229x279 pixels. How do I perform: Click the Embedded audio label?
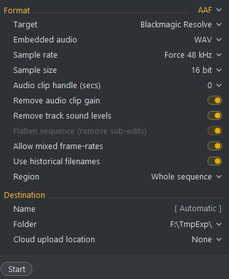pos(45,40)
